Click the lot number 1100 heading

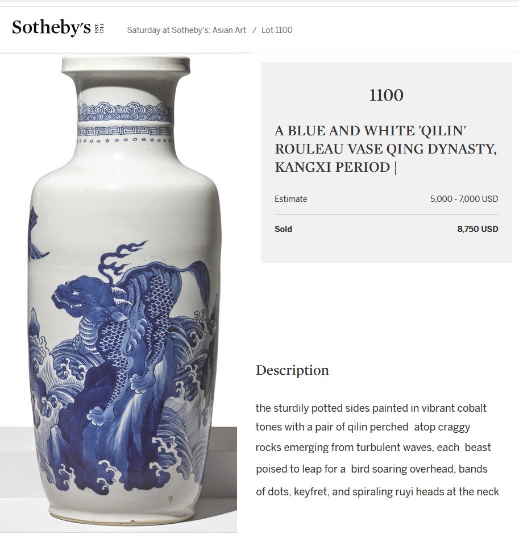(x=387, y=95)
